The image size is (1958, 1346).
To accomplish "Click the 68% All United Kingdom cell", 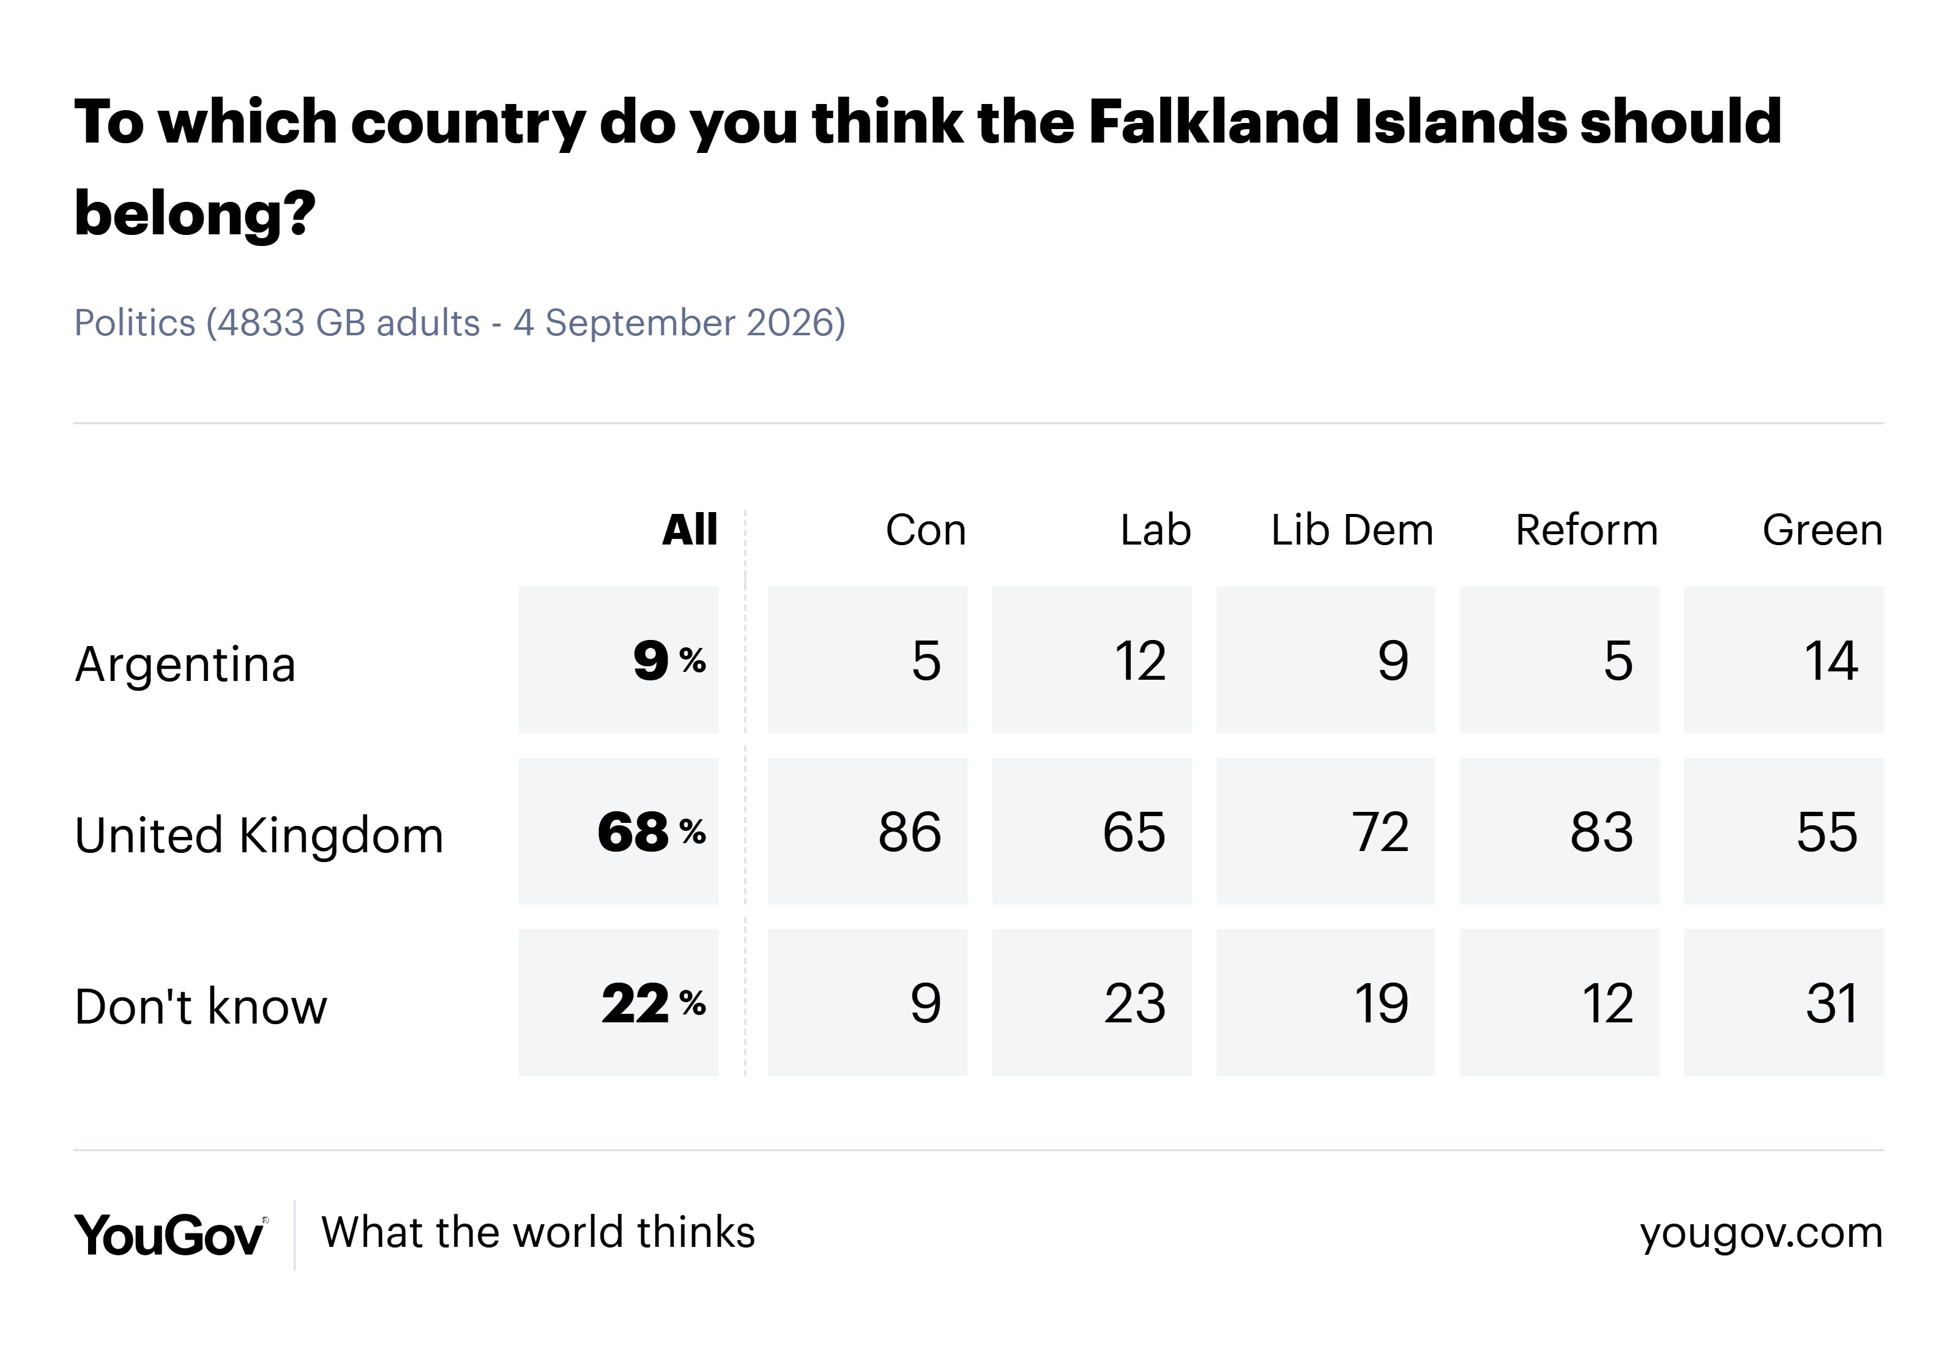I will click(618, 831).
